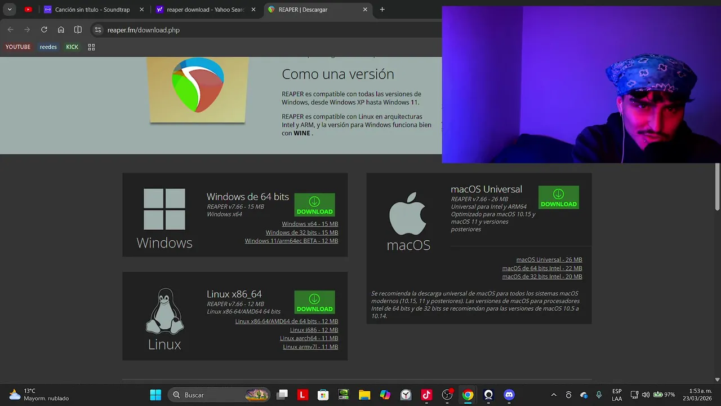Reload the current page
The height and width of the screenshot is (406, 721).
click(x=44, y=30)
